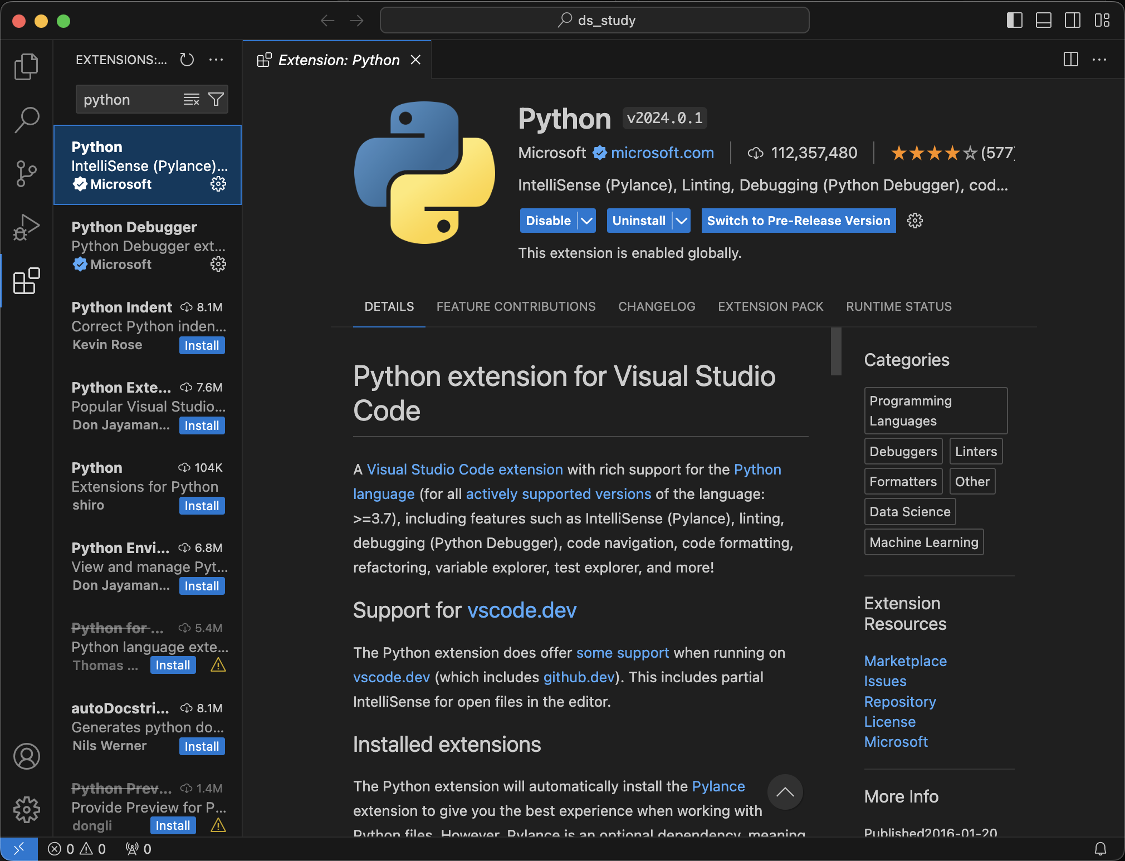Toggle the bottom panel layout button
The height and width of the screenshot is (861, 1125).
[1043, 21]
